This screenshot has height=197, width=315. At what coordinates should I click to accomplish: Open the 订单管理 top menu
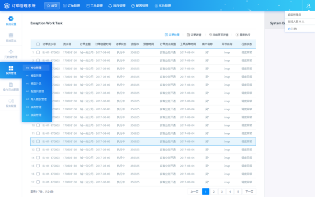coord(71,6)
